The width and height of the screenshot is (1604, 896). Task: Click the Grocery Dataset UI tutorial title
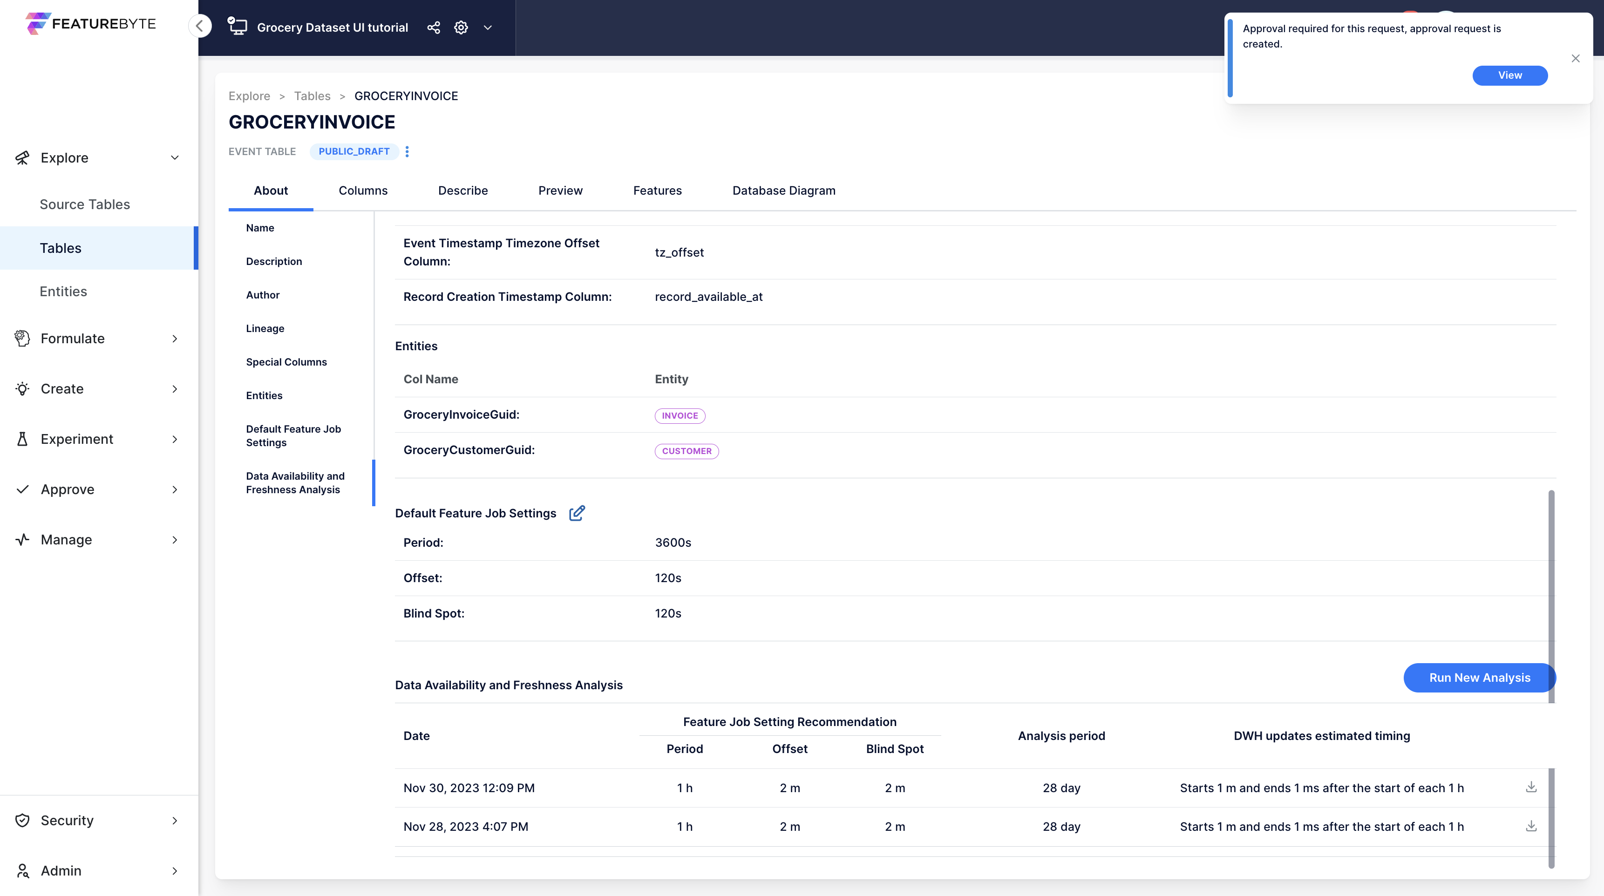coord(333,27)
